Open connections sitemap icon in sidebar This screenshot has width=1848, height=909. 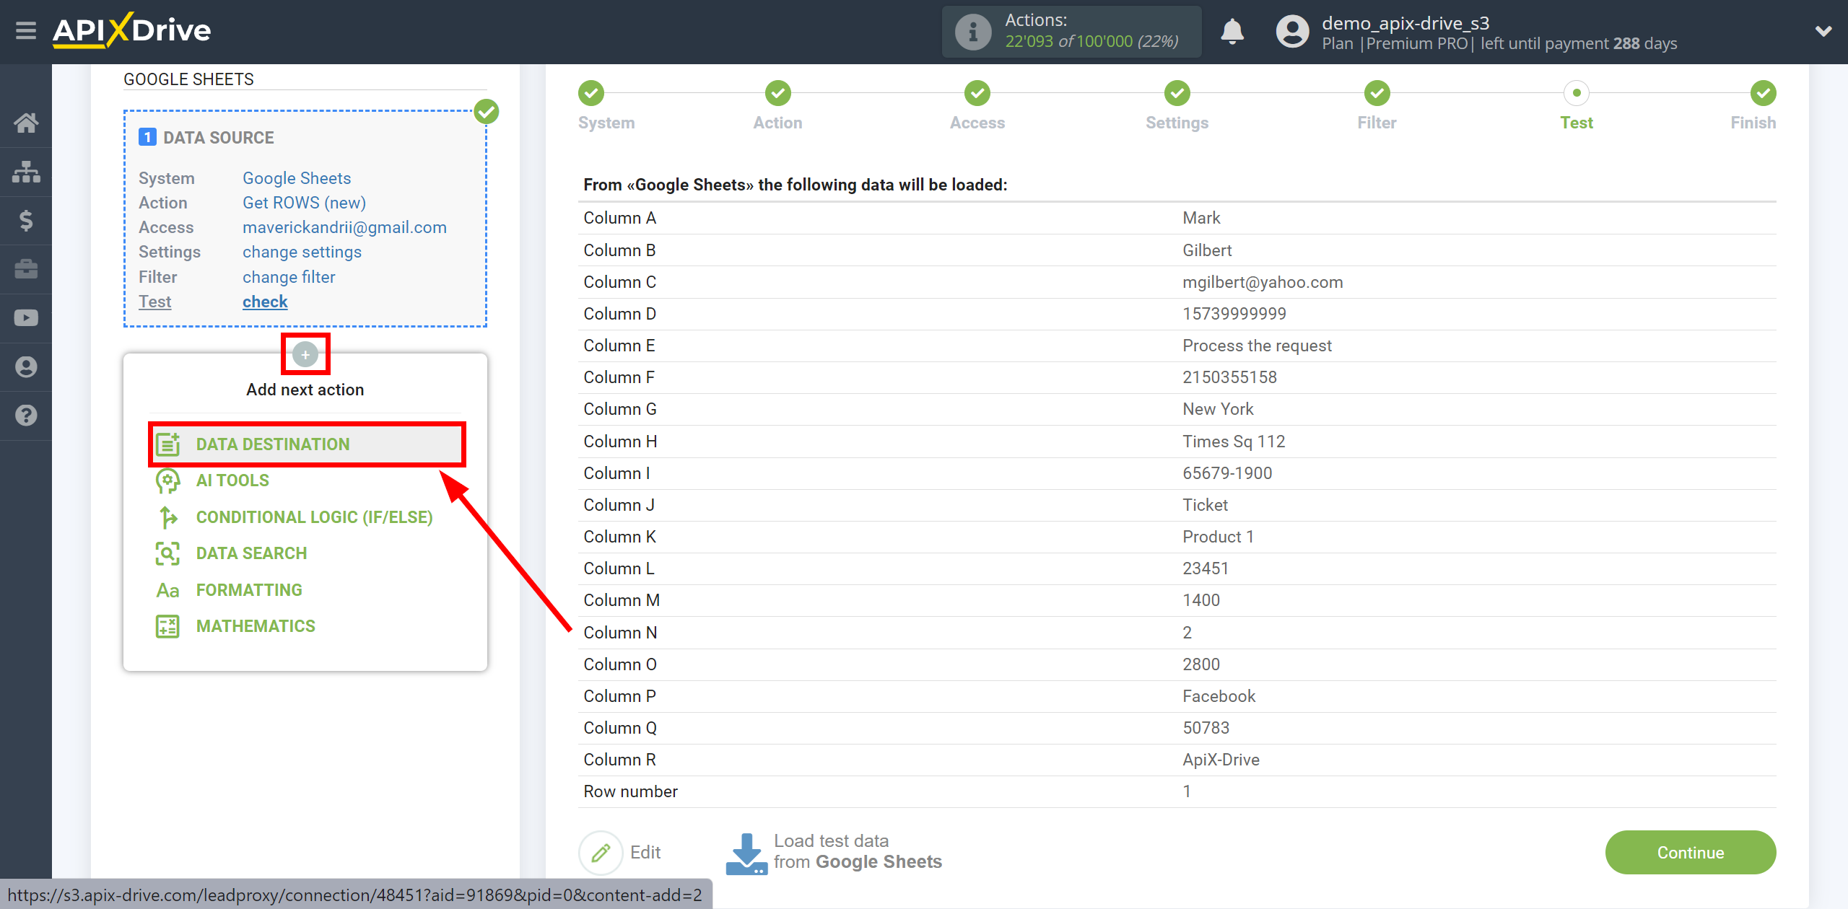(x=26, y=172)
